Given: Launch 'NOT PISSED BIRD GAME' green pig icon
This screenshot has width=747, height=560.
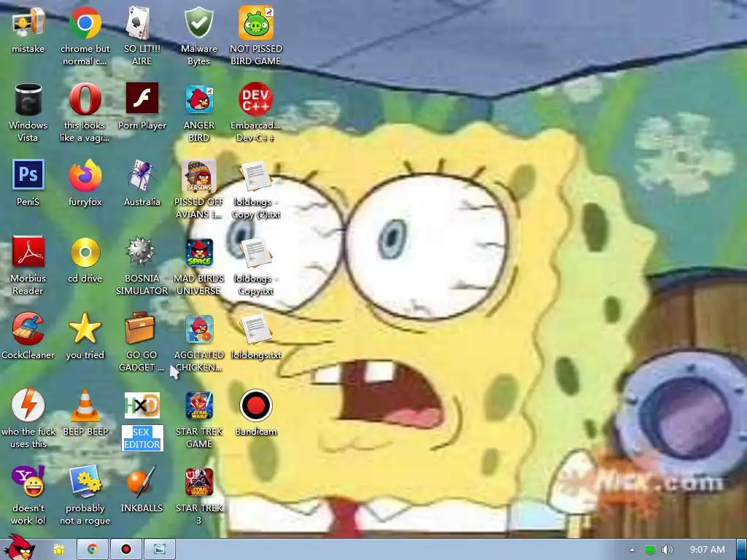Looking at the screenshot, I should tap(256, 36).
